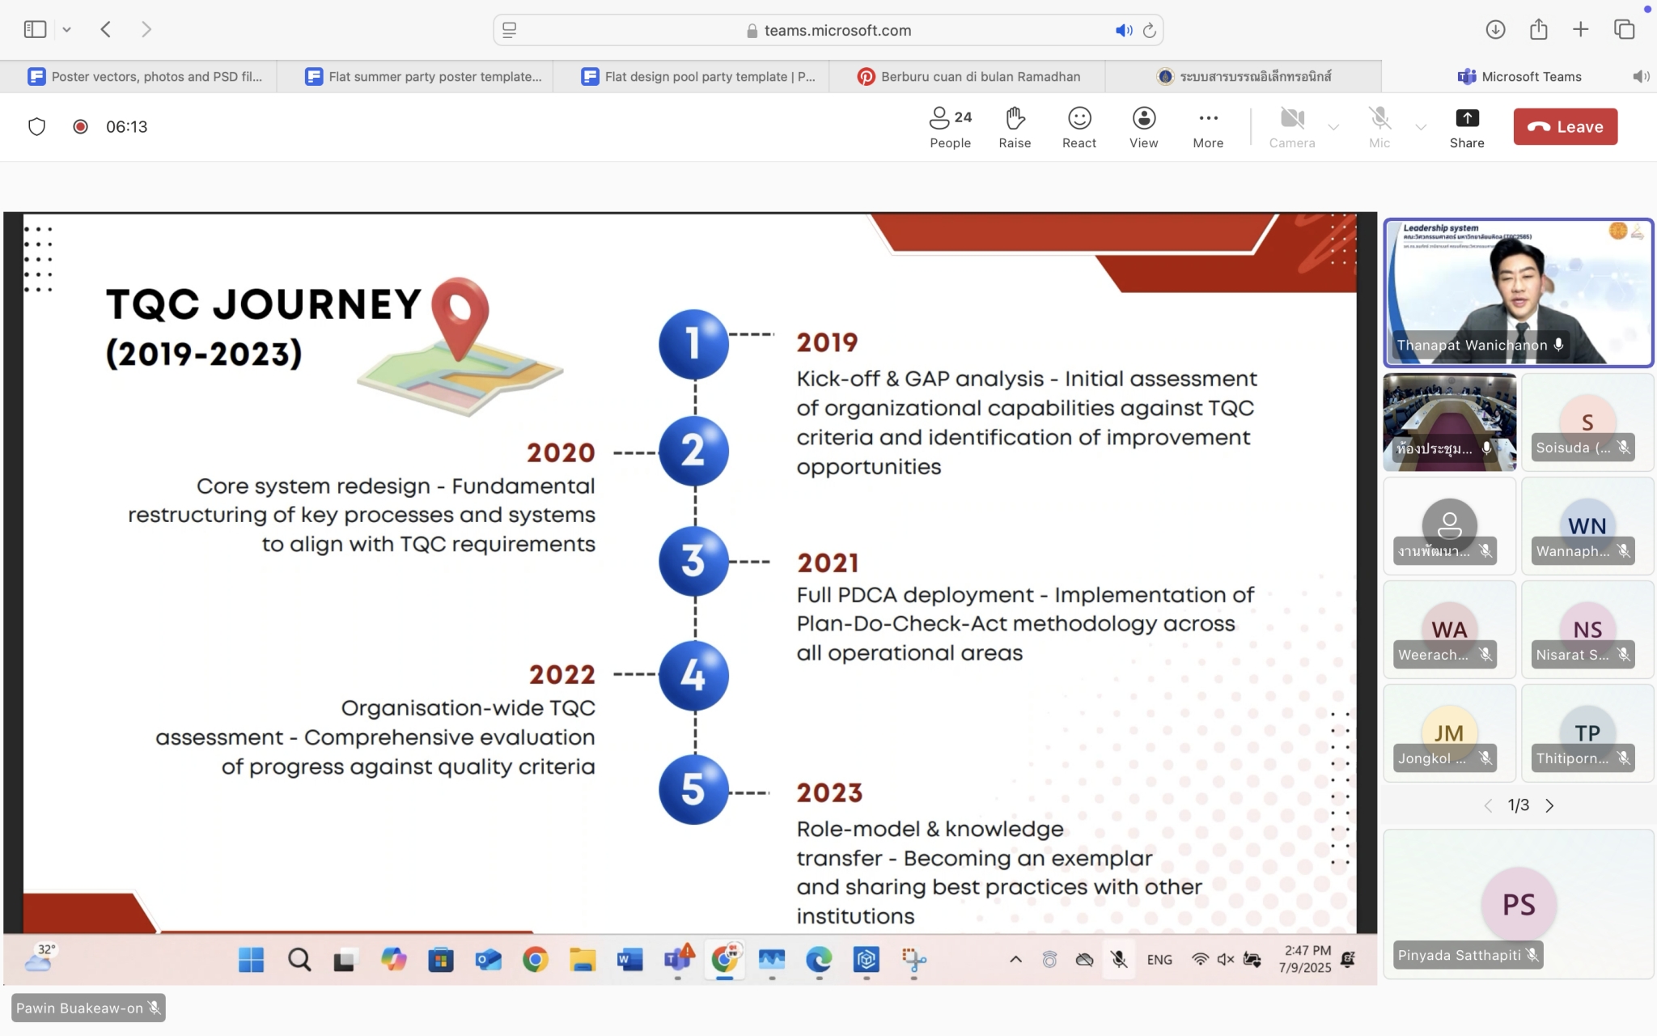This screenshot has width=1657, height=1036.
Task: Open the More actions menu
Action: (1208, 128)
